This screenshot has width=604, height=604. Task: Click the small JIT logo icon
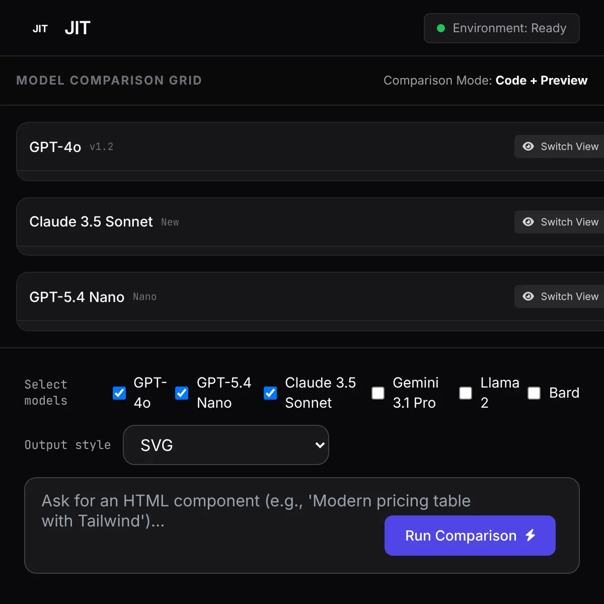pos(40,29)
